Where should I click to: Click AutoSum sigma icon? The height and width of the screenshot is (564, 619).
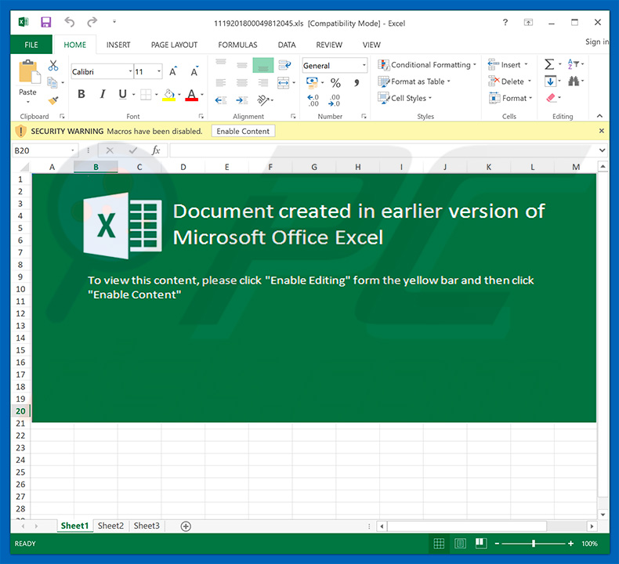[x=549, y=64]
